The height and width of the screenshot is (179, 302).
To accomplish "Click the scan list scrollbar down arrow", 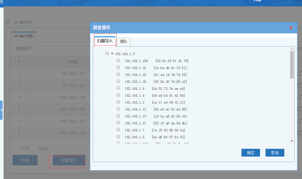I will click(292, 141).
